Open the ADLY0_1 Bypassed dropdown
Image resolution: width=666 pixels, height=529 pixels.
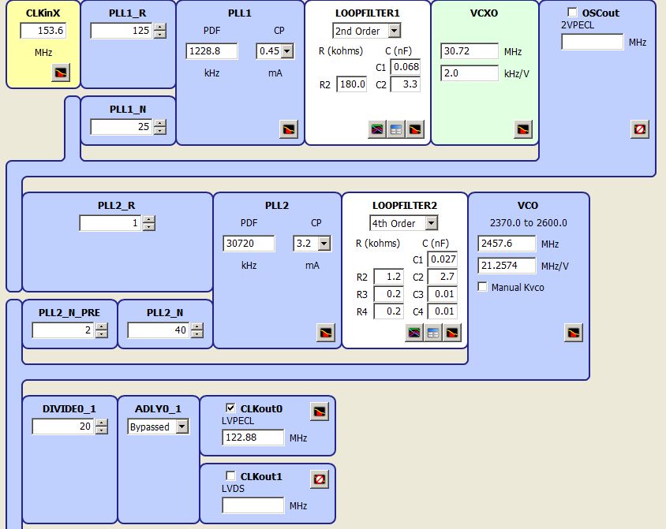point(182,427)
